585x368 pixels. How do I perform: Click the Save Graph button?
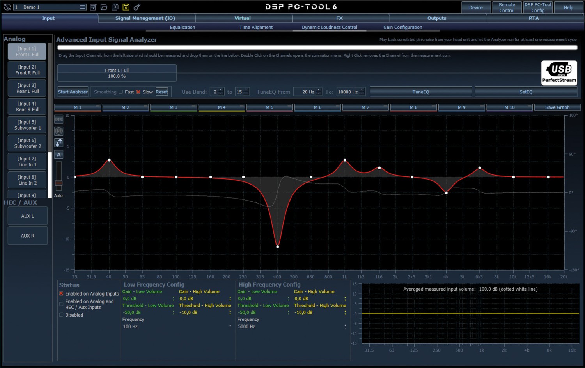(x=557, y=107)
